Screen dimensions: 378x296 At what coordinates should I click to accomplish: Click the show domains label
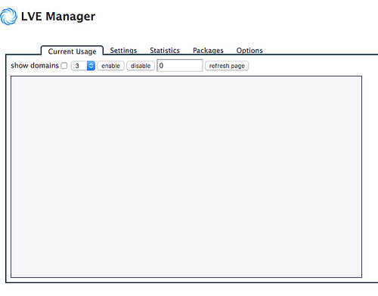(35, 65)
